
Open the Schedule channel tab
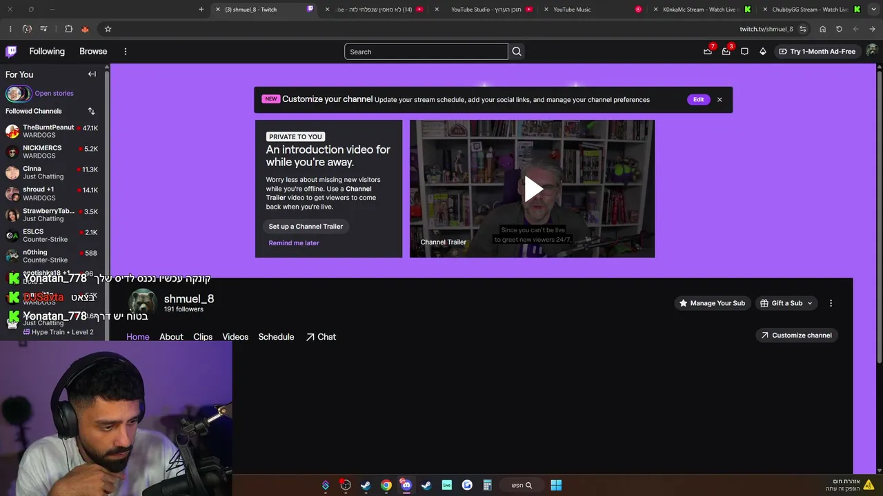click(276, 337)
